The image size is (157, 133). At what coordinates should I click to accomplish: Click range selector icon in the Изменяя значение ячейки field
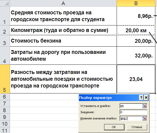point(144,119)
